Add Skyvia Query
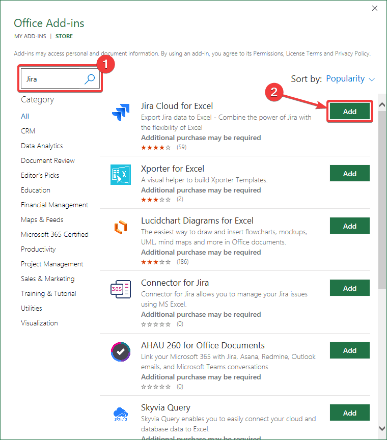The image size is (387, 440). (350, 413)
